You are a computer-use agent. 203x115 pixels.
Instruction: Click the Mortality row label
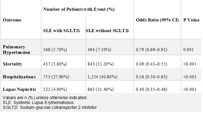coord(13,64)
